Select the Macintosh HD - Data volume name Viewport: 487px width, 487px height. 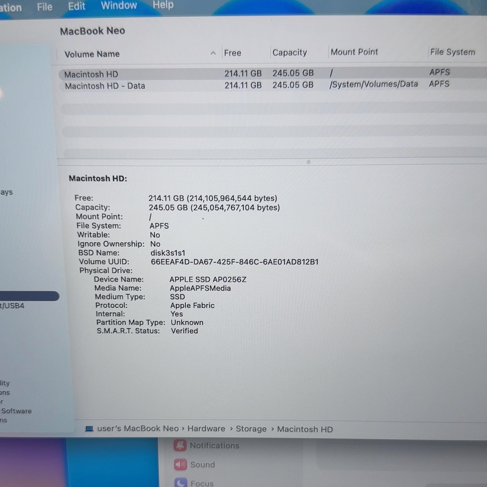point(105,86)
